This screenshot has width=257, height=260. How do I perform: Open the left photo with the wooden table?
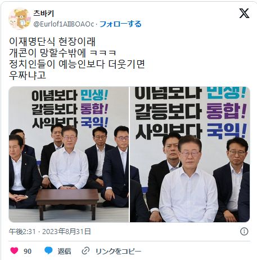pos(69,155)
